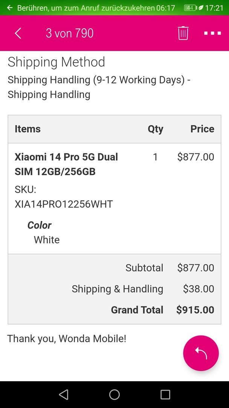Open recent apps square button
Screen dimensions: 229x408
(165, 395)
